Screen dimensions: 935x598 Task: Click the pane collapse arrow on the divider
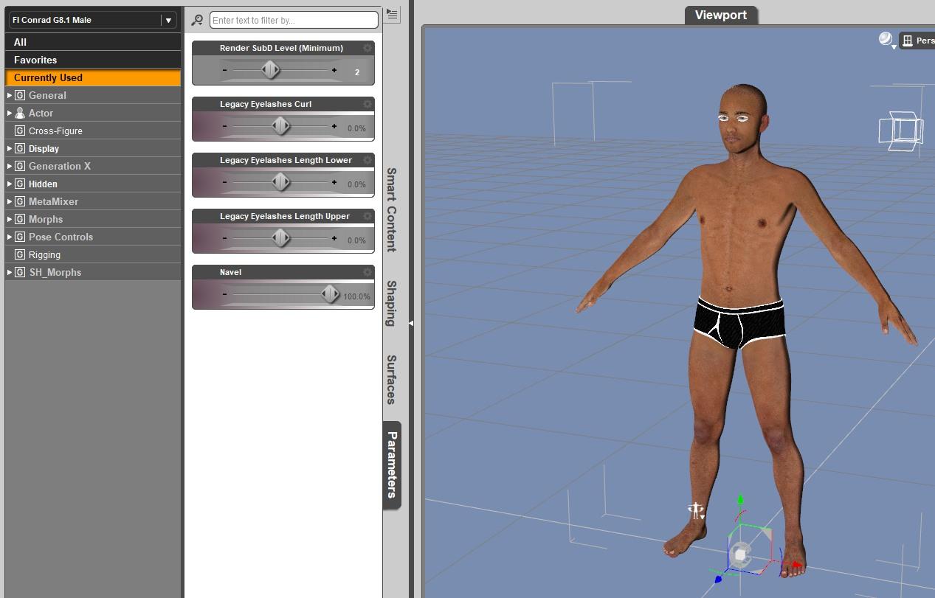[x=411, y=323]
